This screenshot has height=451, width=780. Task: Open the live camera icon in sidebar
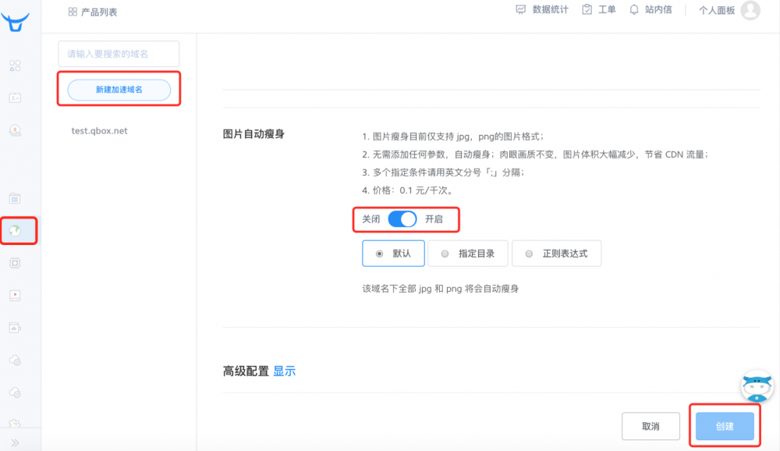[x=15, y=328]
